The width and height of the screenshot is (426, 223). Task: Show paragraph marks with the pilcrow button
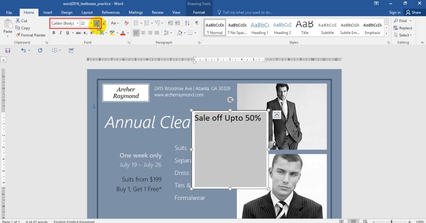pyautogui.click(x=197, y=23)
